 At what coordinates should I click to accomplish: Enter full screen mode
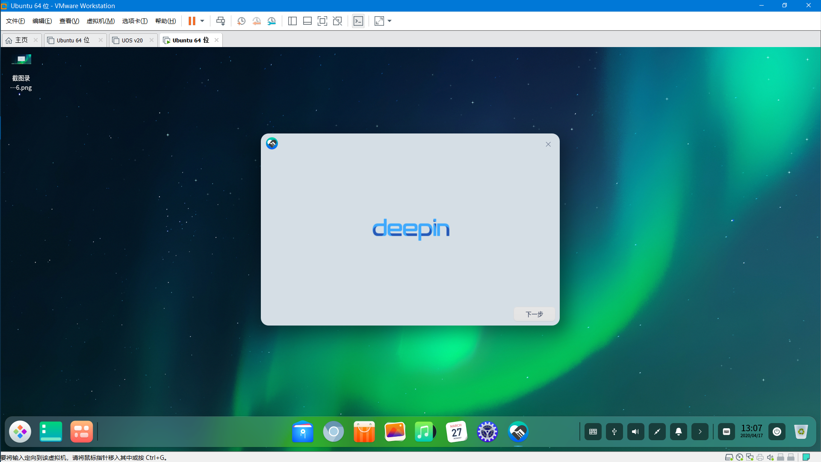(322, 21)
